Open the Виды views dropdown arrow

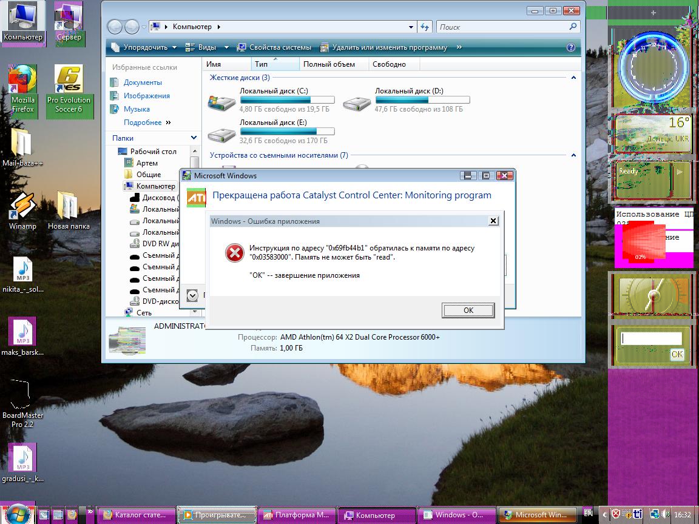[226, 47]
